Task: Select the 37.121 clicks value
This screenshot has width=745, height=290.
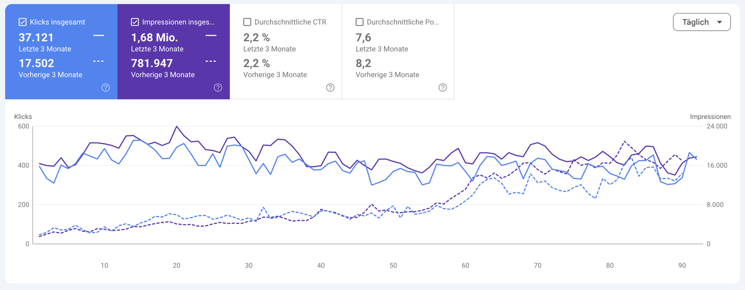Action: coord(36,37)
